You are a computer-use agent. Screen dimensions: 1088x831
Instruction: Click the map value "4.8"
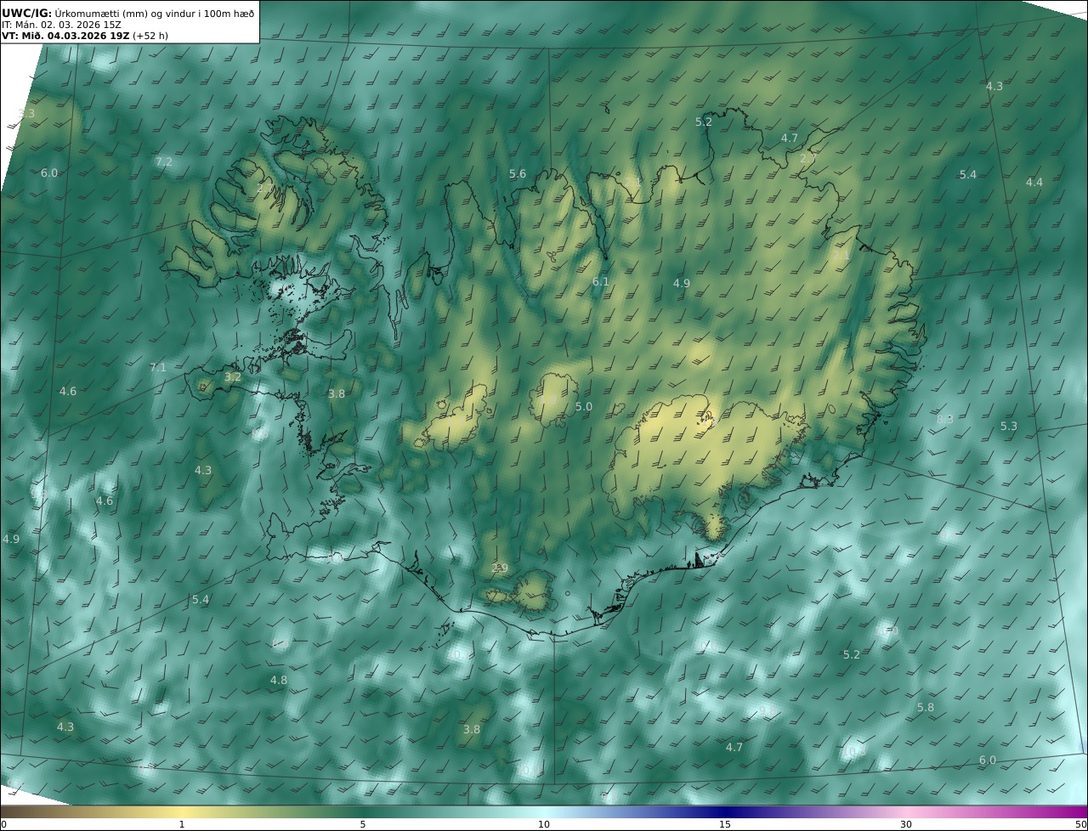(279, 680)
